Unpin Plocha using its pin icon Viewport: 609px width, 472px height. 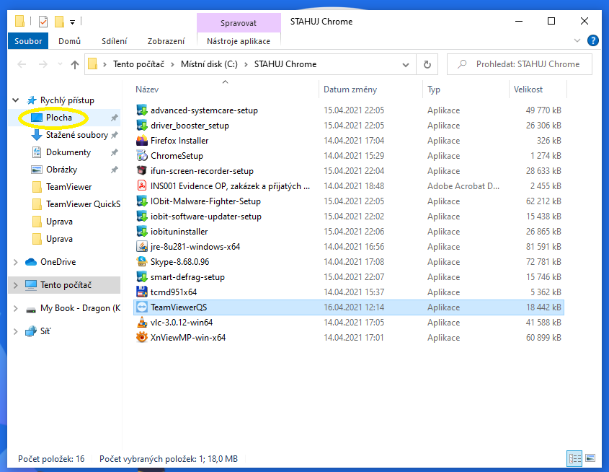click(114, 118)
